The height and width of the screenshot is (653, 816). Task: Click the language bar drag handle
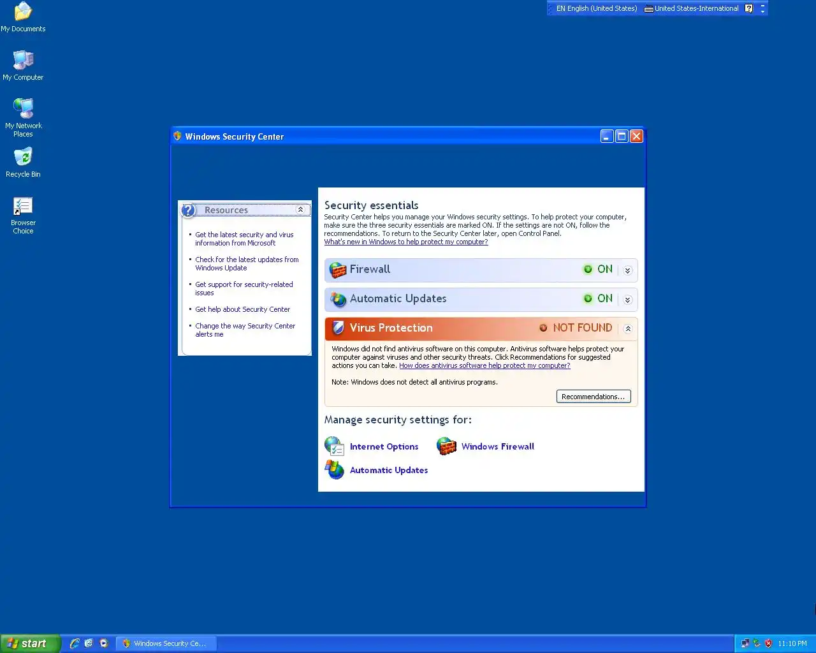click(x=551, y=8)
